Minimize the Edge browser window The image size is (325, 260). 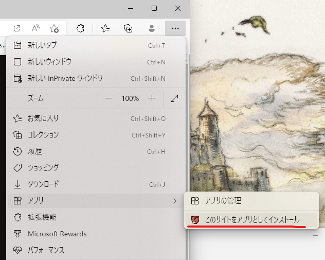point(131,8)
